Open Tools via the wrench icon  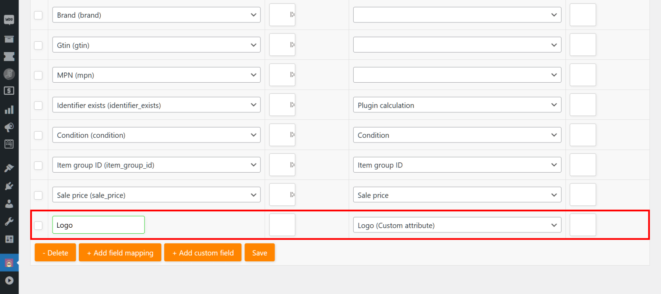coord(9,221)
